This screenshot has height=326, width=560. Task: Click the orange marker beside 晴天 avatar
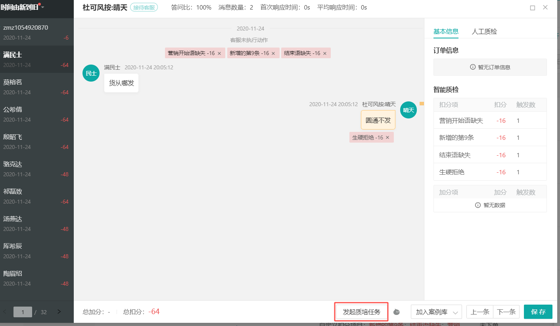point(422,103)
